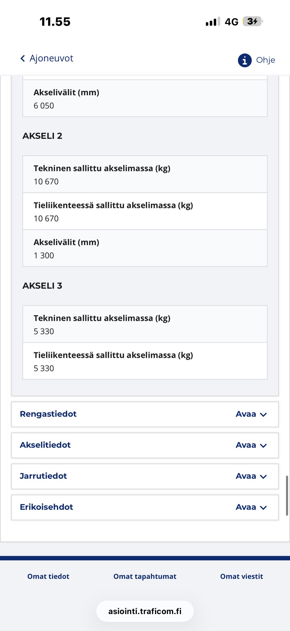Click the chevron icon on Rengastiedot row

coord(263,415)
